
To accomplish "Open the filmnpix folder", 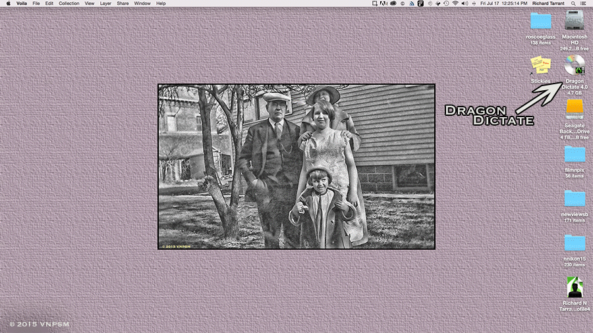I will pos(575,155).
